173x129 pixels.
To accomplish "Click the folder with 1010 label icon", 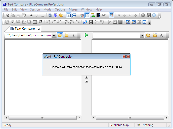I will coord(13,22).
